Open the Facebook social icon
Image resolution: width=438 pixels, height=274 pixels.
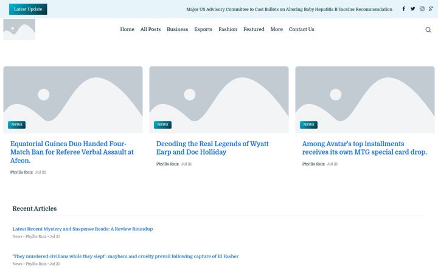pos(404,9)
